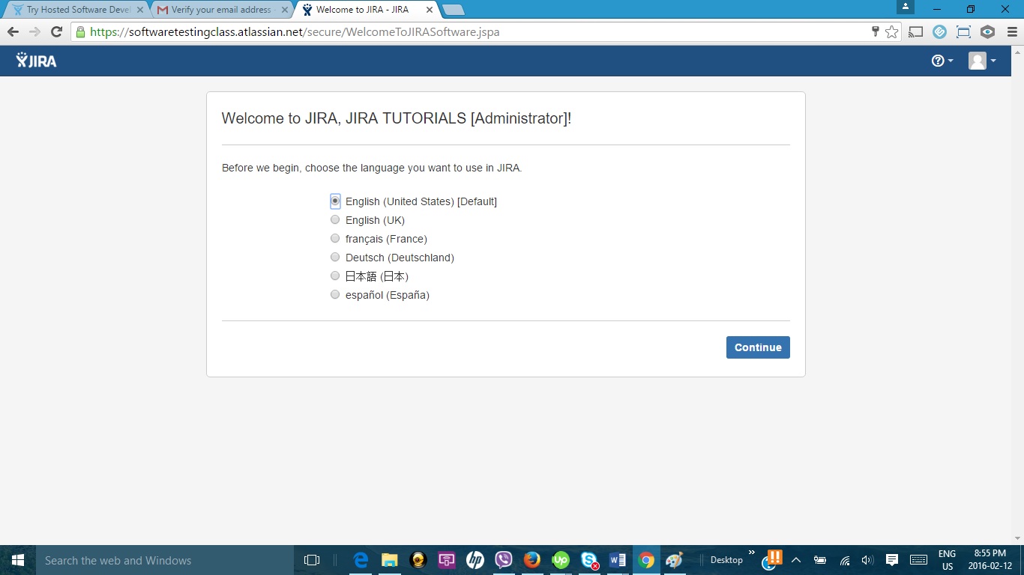Expand the Desktop toolbar double chevron
Viewport: 1024px width, 575px height.
click(x=752, y=553)
